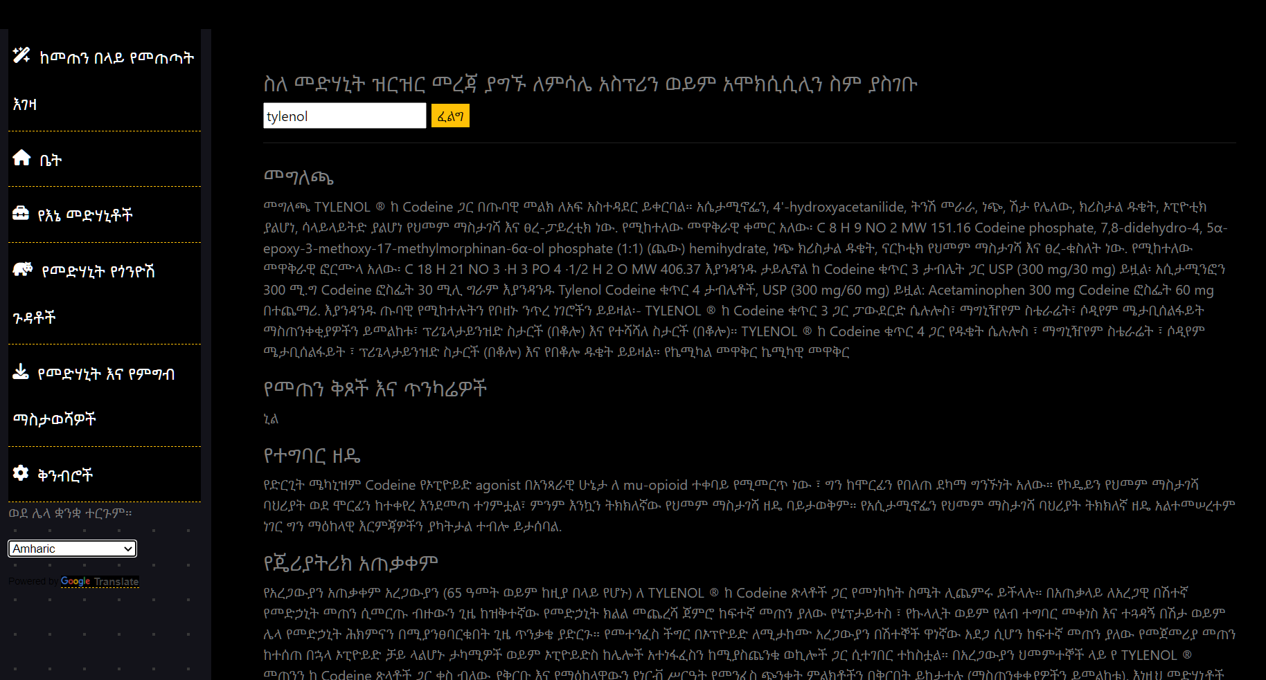Click the ወደ ሌላ ቋንቋ ተርጉም label

[x=70, y=513]
